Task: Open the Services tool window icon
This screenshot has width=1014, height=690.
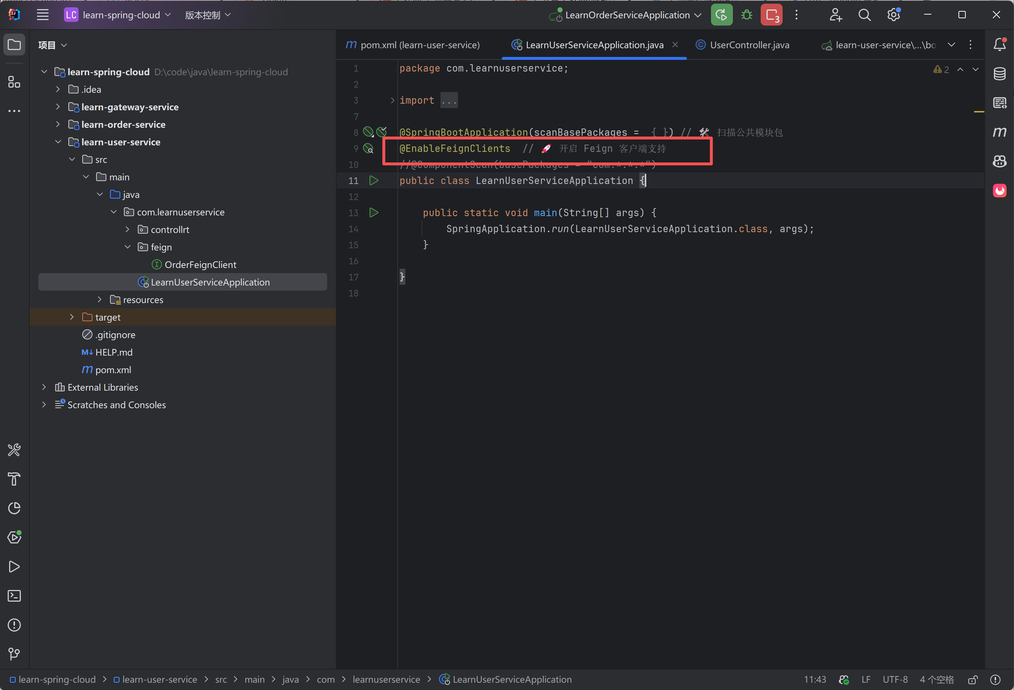Action: (x=14, y=537)
